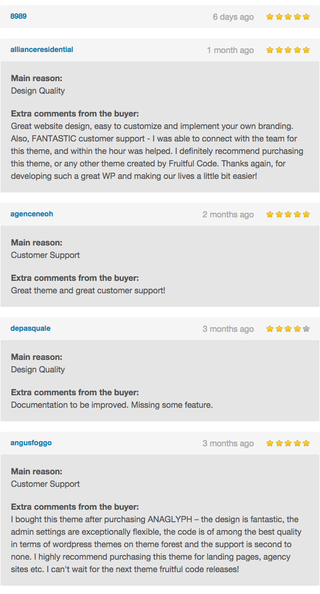
Task: Click the '1 month ago' review date
Action: pos(230,50)
